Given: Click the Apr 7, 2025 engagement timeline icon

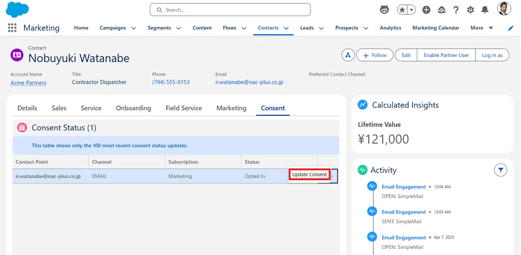Looking at the screenshot, I should pos(372,237).
